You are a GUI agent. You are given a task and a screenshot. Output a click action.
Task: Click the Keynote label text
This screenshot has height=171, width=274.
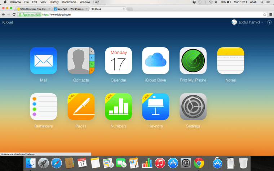155,126
